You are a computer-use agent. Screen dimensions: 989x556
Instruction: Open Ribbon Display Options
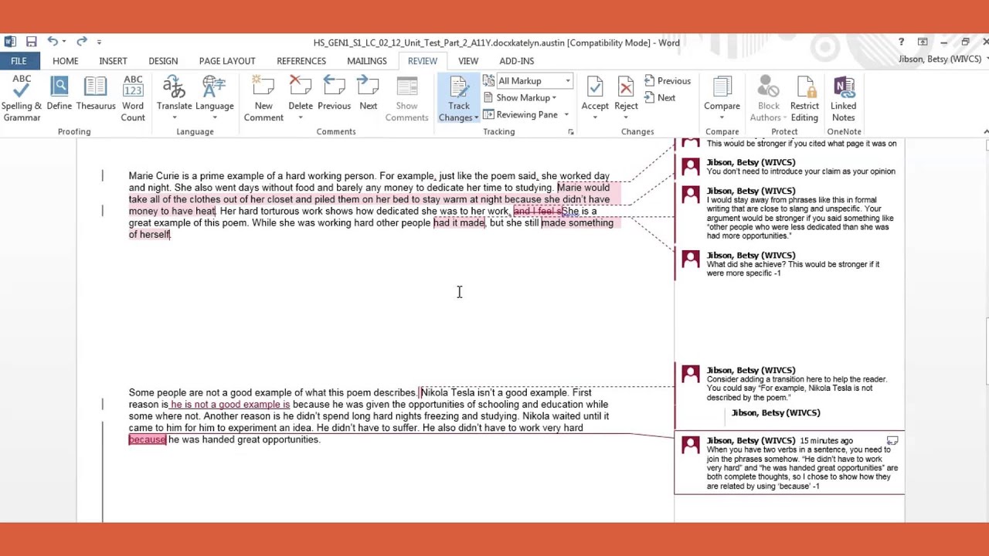923,42
